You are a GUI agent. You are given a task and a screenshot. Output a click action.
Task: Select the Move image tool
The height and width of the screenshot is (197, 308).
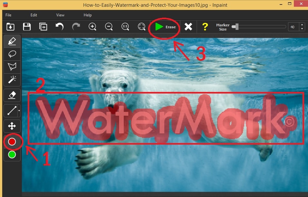coord(12,126)
